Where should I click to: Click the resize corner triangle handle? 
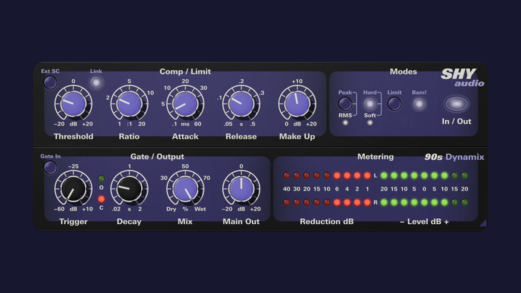(x=484, y=224)
